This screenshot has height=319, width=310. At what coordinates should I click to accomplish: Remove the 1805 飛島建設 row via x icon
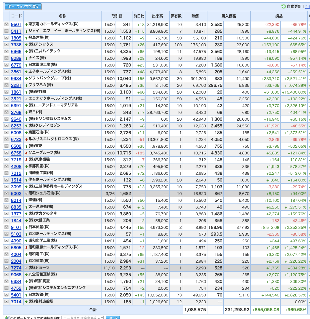[x=6, y=38]
